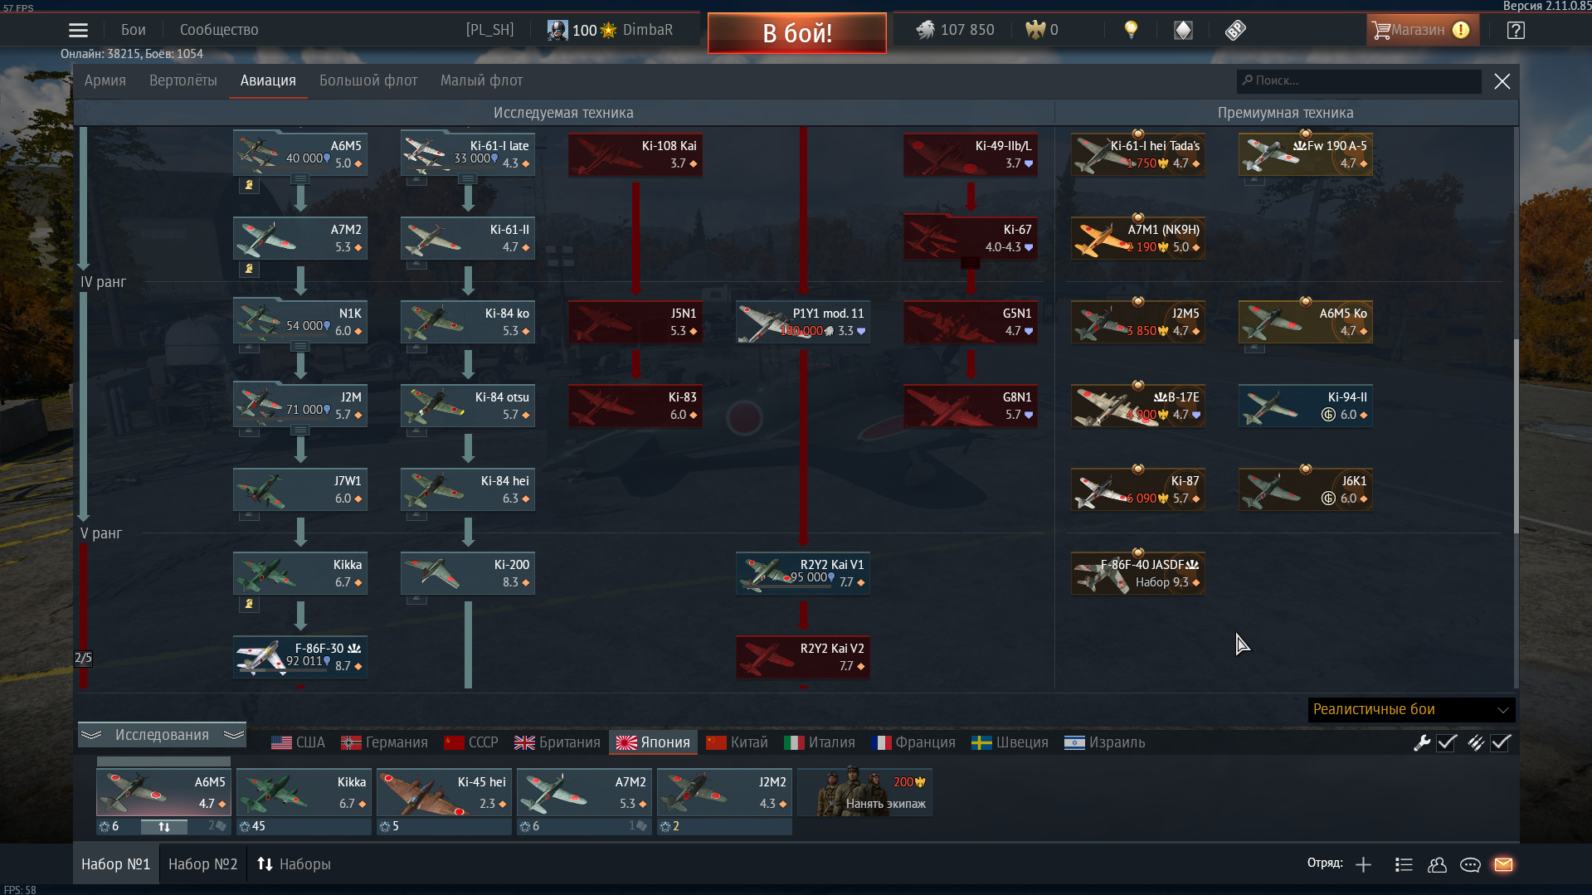Click the crew star icon under Kikka slot

click(245, 826)
